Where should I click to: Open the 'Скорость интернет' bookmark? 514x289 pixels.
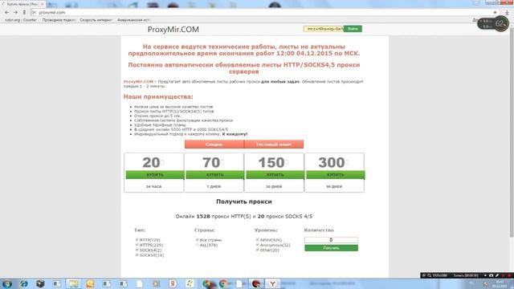click(96, 20)
